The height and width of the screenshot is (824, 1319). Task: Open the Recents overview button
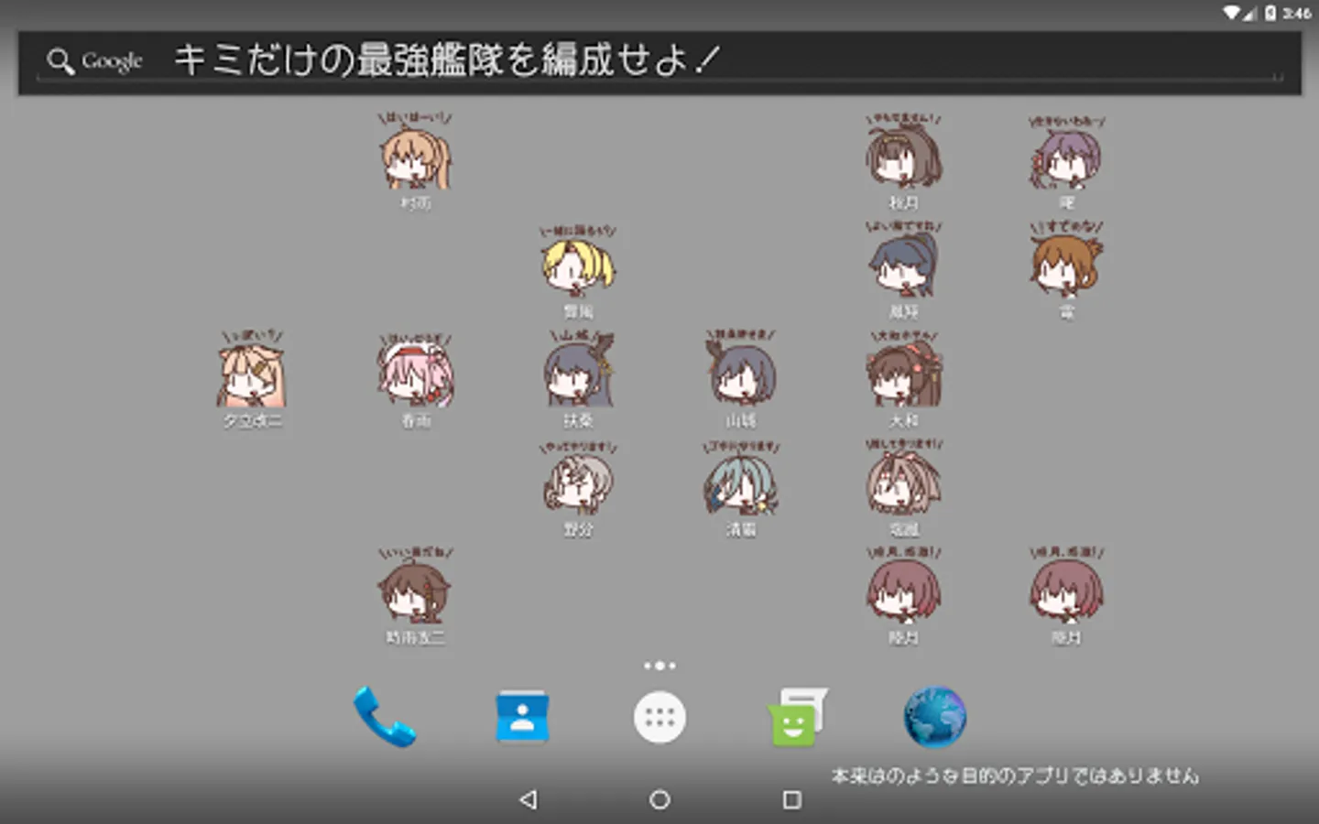(792, 799)
